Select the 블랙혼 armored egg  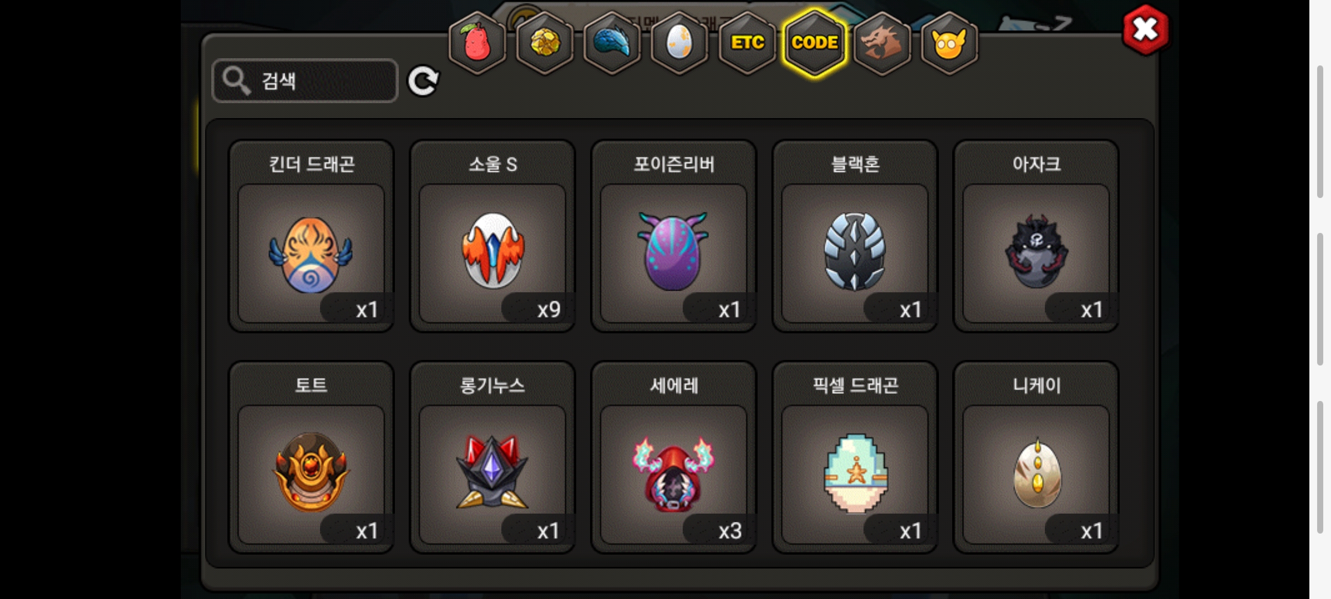[x=855, y=236]
